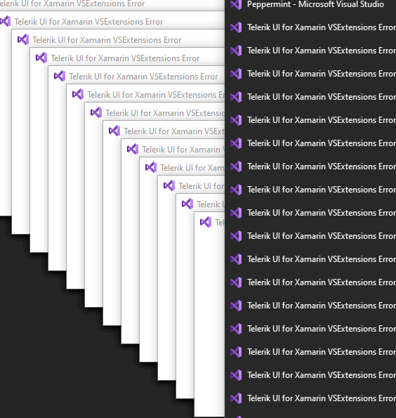Click VS icon of dialog titled 'Telerik UI for Xam'
Viewport: 396px width, 418px height.
(151, 167)
